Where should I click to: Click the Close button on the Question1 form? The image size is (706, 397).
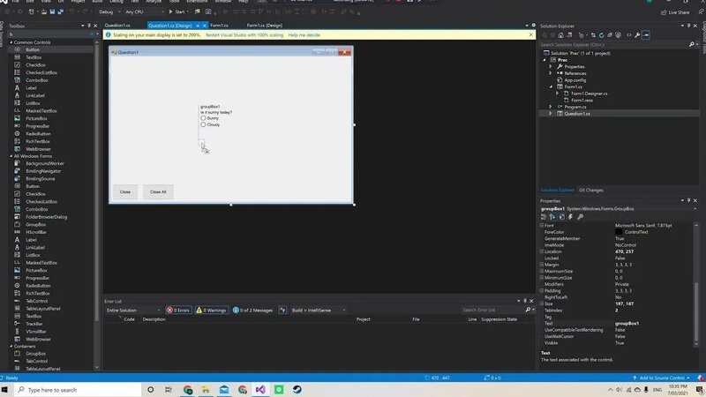coord(125,191)
